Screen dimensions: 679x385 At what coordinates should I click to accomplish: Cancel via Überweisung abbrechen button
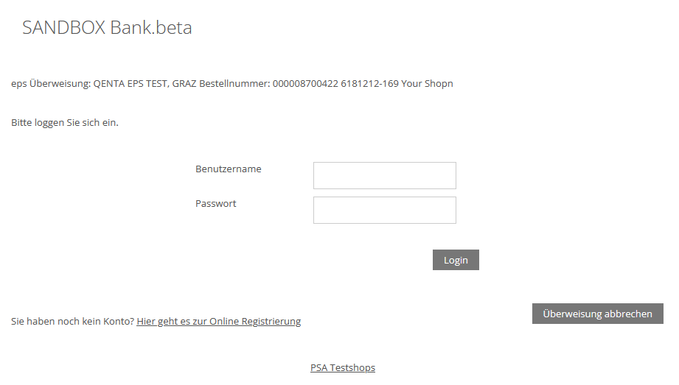coord(598,314)
